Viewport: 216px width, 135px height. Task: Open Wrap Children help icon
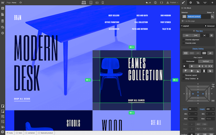click(x=198, y=79)
